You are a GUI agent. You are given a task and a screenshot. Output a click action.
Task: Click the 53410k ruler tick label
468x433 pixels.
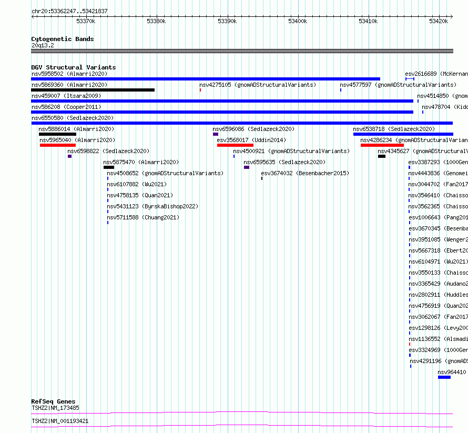368,21
